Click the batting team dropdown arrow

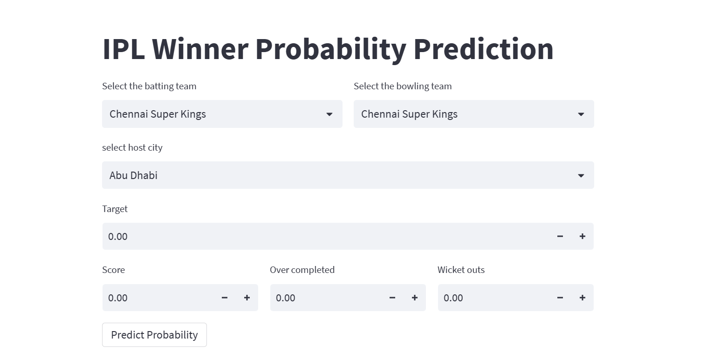[x=329, y=114]
